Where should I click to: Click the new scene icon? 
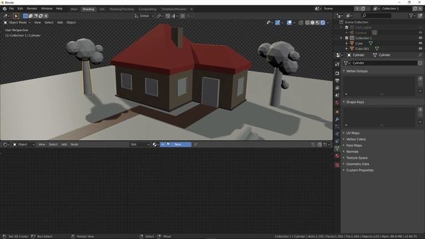363,9
